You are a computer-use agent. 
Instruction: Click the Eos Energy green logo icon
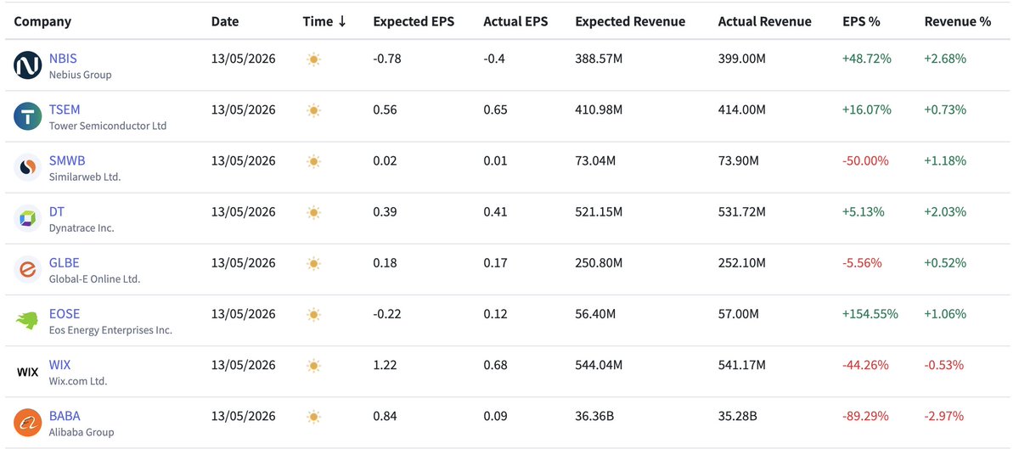tap(28, 321)
